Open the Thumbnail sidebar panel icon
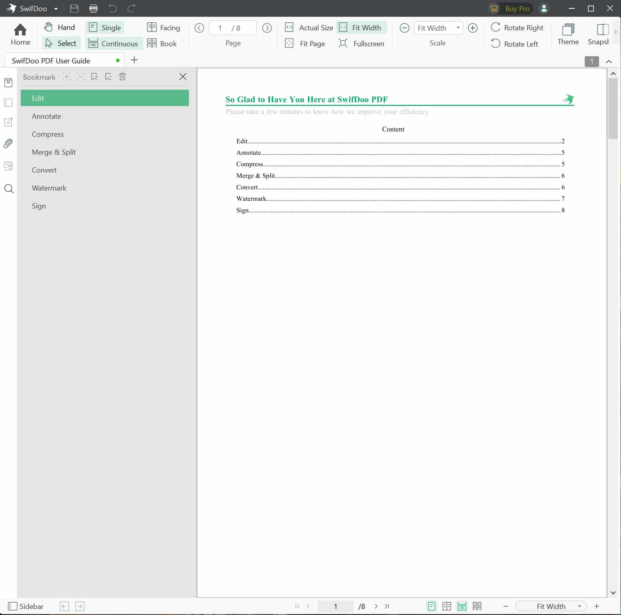Image resolution: width=621 pixels, height=615 pixels. 8,102
